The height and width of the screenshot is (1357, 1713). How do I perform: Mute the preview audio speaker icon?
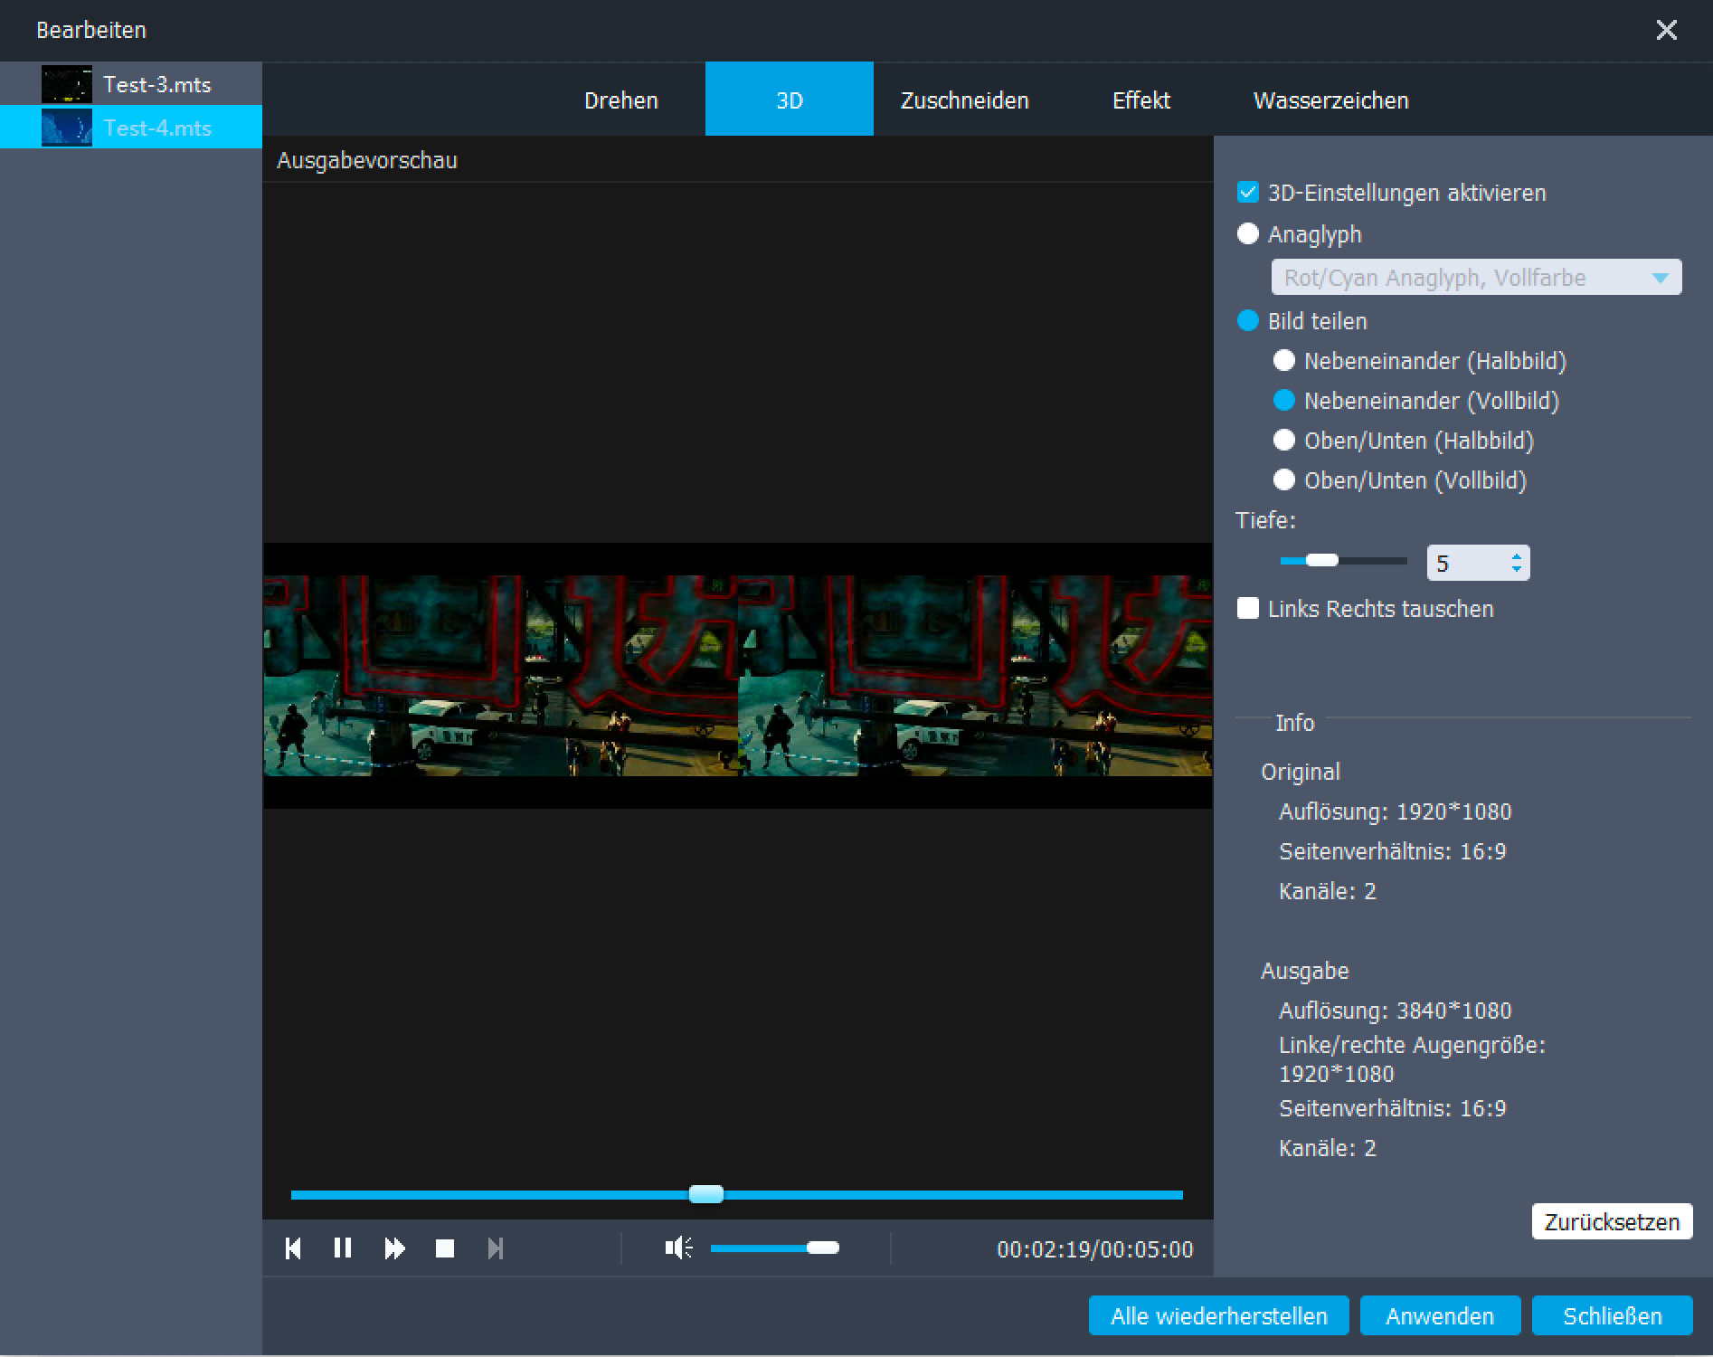[x=678, y=1248]
